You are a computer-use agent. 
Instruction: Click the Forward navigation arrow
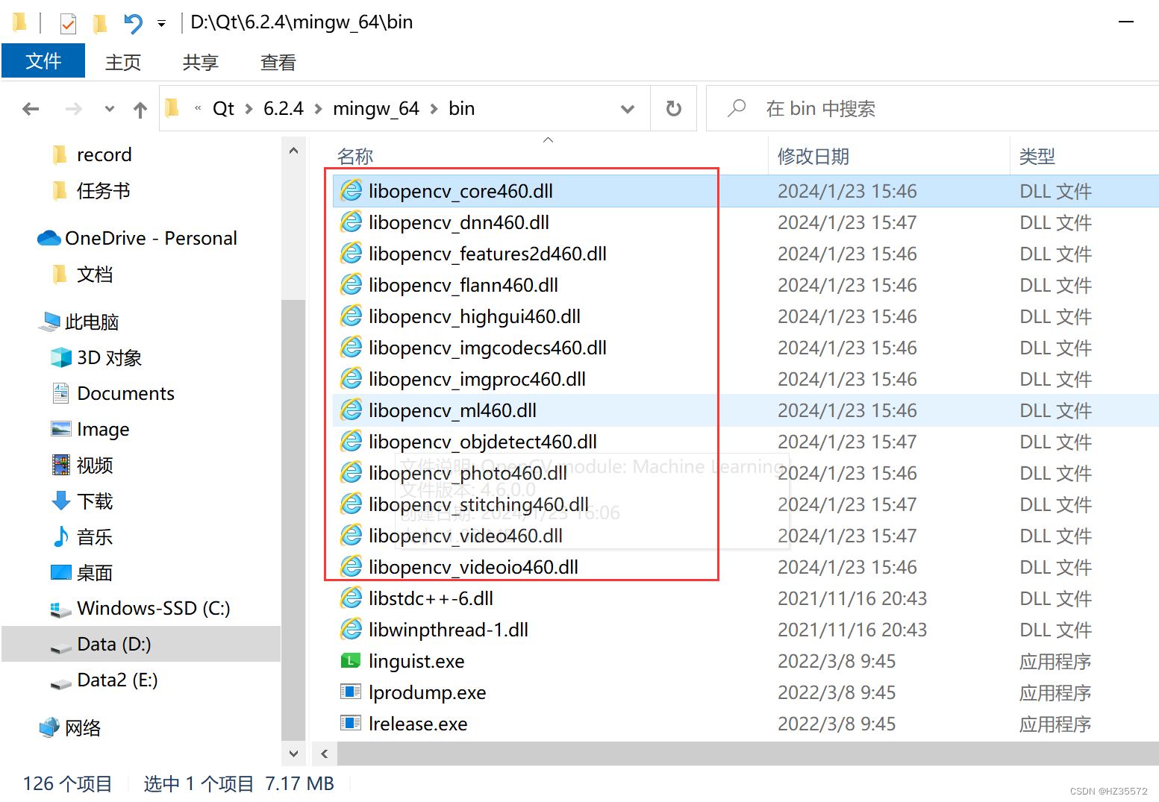coord(73,109)
